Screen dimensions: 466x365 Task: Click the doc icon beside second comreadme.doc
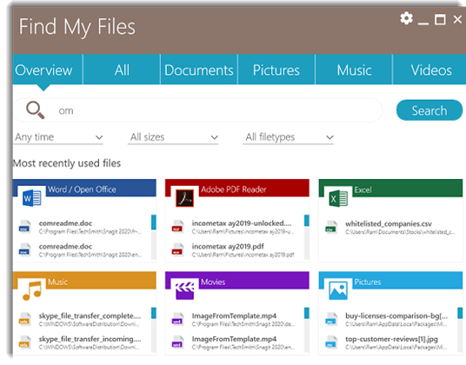[x=24, y=249]
